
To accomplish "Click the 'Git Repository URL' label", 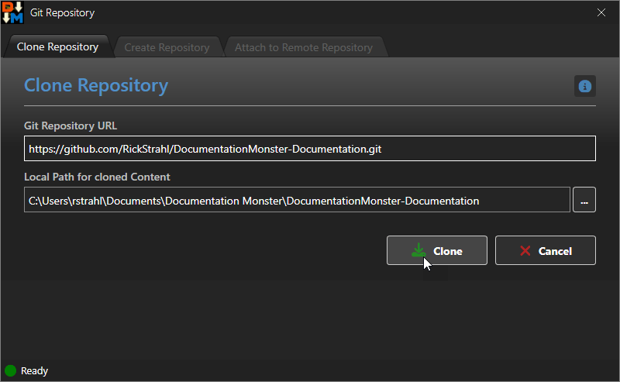I will coord(71,126).
